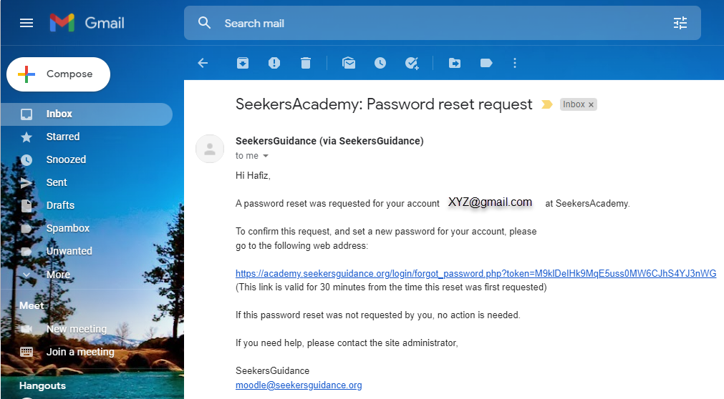Remove the Inbox label from email
Image resolution: width=724 pixels, height=399 pixels.
591,105
